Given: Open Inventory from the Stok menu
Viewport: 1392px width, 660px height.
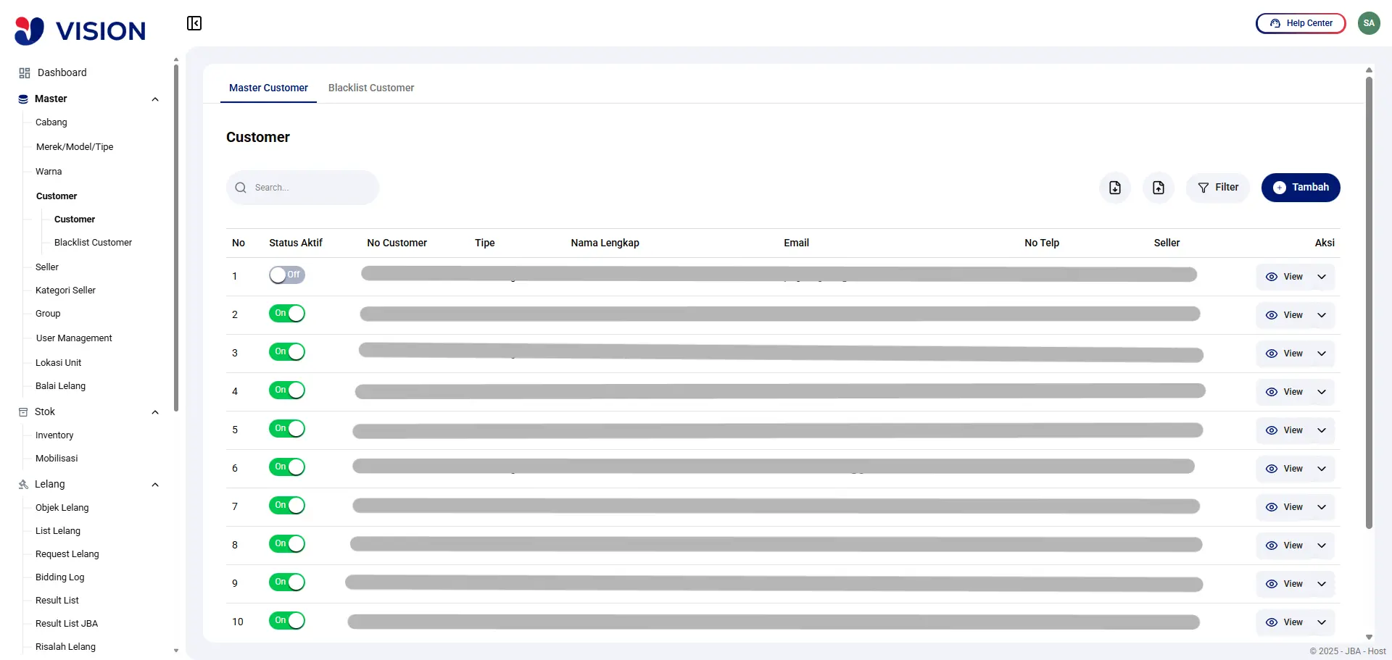Looking at the screenshot, I should (x=54, y=435).
